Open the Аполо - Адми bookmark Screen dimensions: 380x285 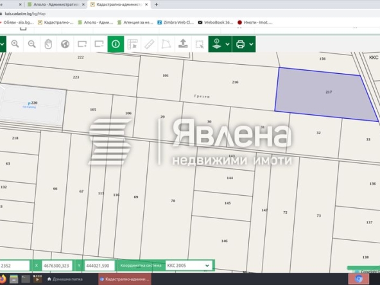coord(96,22)
